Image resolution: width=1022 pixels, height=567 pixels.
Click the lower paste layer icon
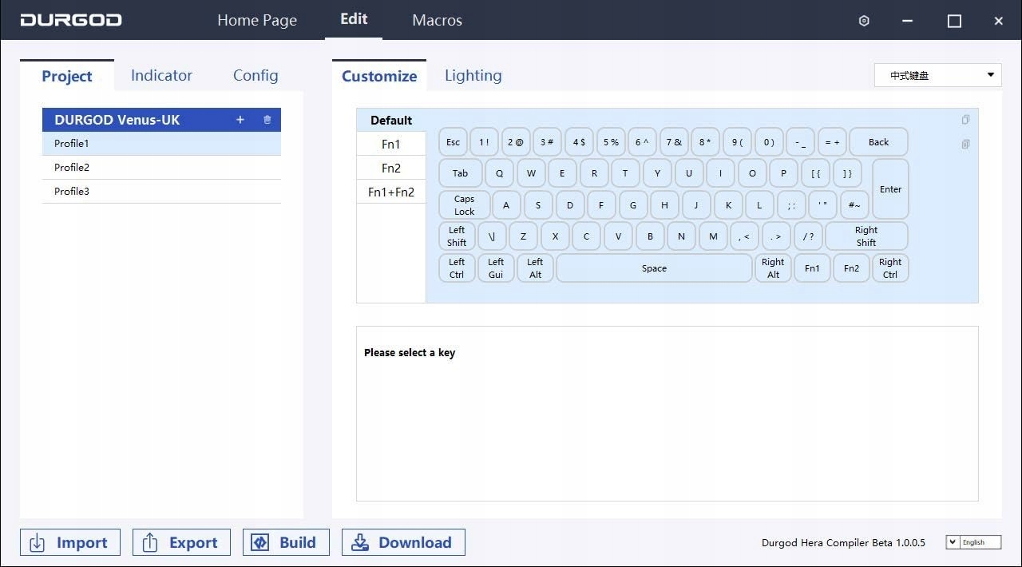(x=965, y=145)
